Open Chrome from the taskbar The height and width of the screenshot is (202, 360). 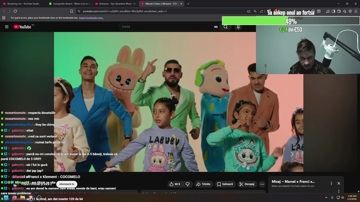(14, 198)
